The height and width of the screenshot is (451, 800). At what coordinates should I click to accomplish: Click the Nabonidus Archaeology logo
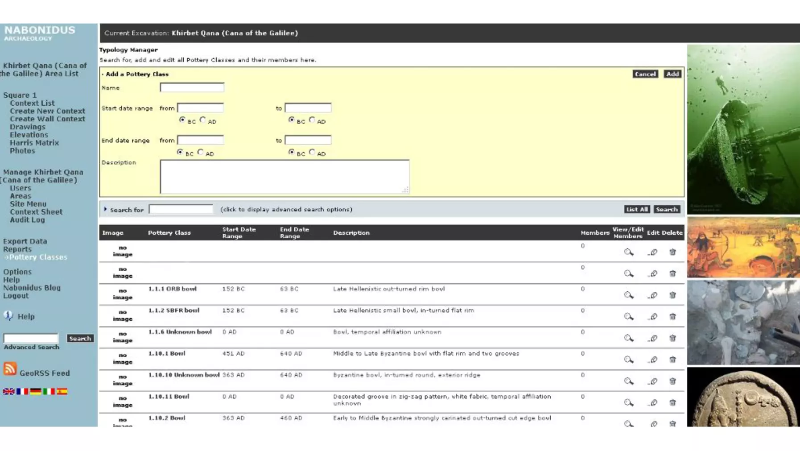click(x=40, y=33)
